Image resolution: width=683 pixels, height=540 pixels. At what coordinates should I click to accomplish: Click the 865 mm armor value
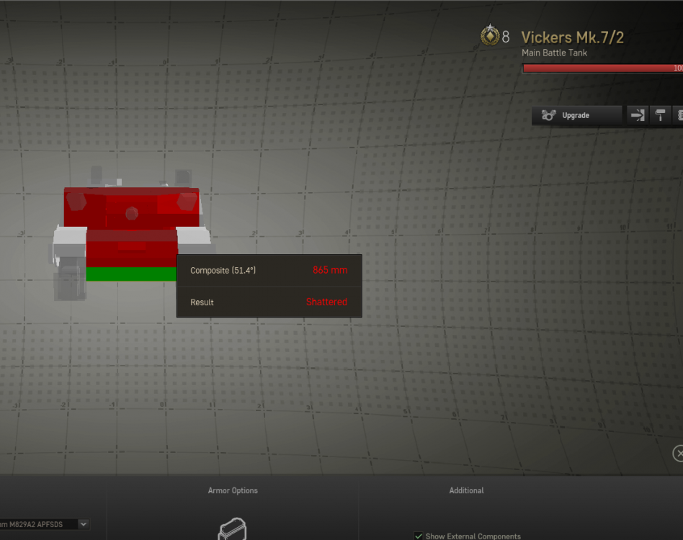pos(330,270)
